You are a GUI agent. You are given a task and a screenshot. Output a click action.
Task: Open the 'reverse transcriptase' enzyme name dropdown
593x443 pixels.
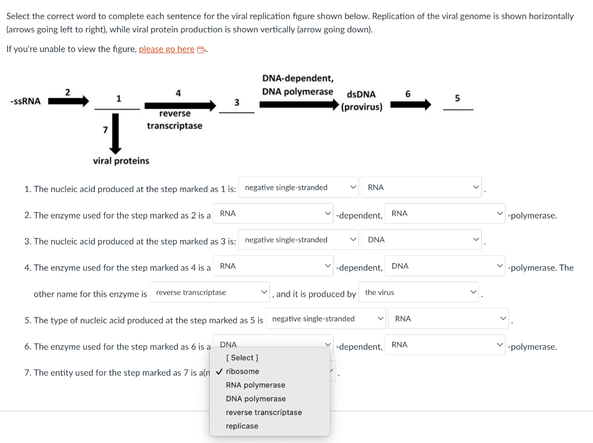coord(210,292)
